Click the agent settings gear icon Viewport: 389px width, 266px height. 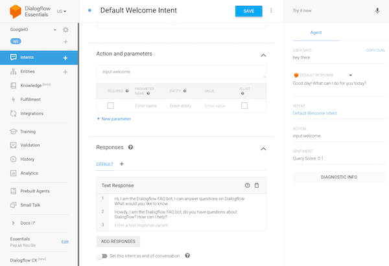[65, 30]
